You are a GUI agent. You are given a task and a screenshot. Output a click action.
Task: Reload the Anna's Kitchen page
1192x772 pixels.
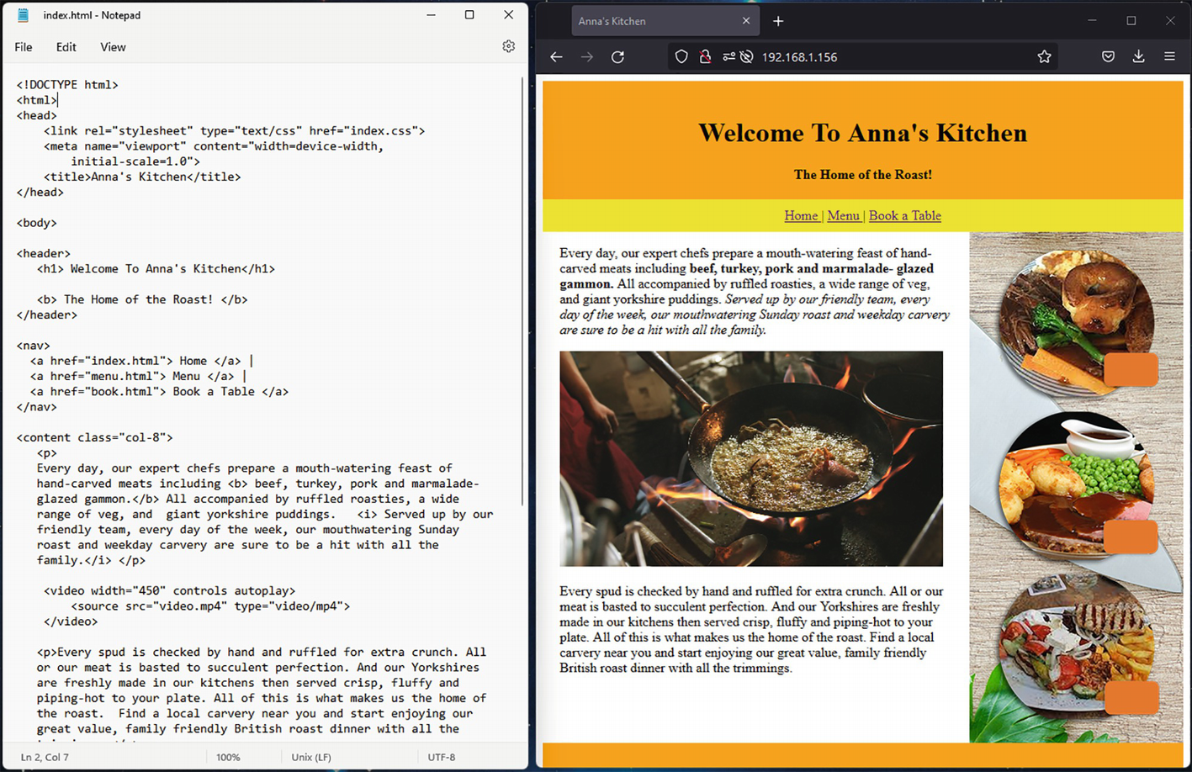[x=617, y=57]
